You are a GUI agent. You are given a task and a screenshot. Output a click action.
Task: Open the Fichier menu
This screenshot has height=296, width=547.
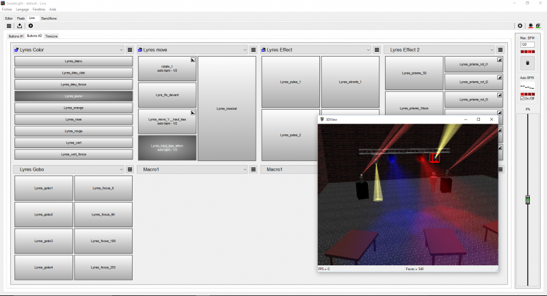tap(8, 10)
